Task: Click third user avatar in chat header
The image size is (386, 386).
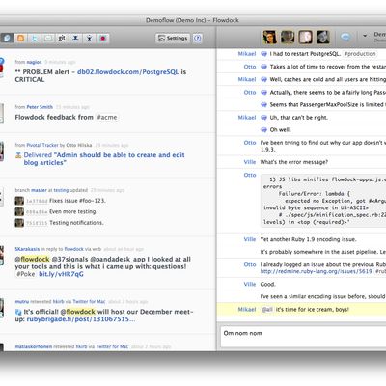Action: [305, 38]
